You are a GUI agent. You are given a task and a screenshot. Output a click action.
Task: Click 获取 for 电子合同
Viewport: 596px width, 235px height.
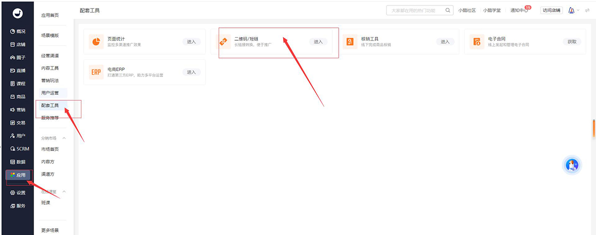pos(572,42)
